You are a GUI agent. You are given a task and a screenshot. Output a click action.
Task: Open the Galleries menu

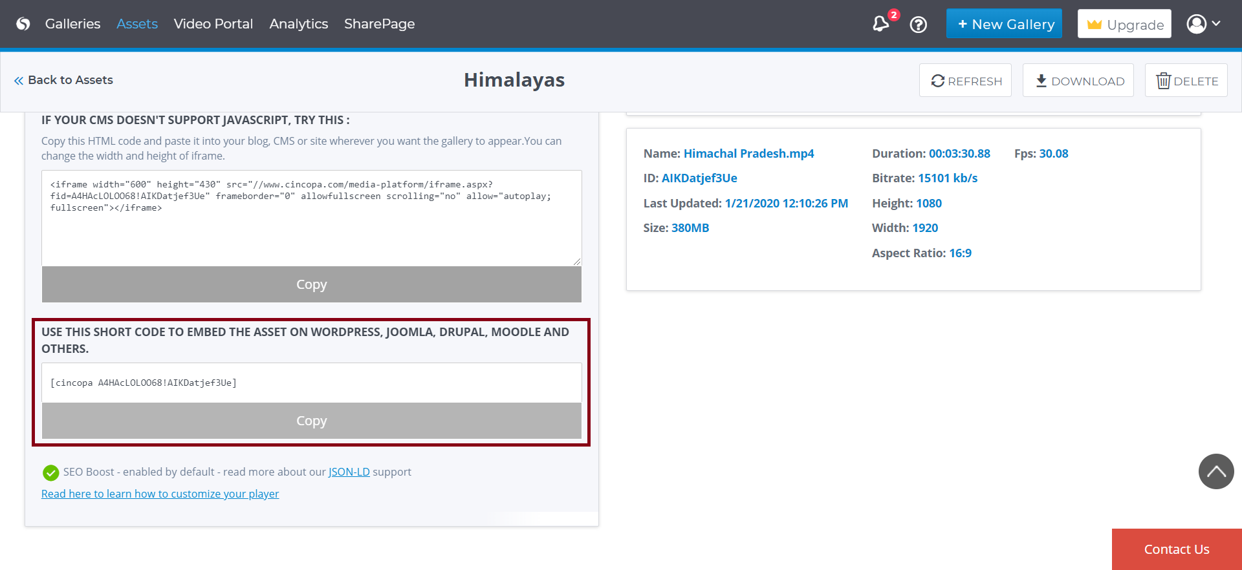(x=72, y=24)
